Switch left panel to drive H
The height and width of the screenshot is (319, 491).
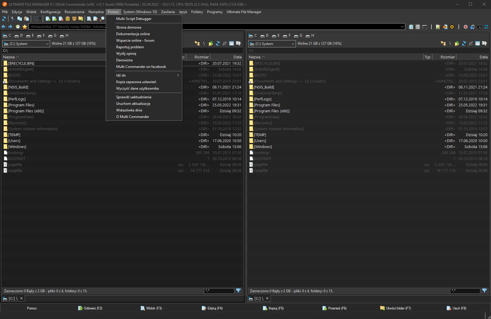(64, 35)
